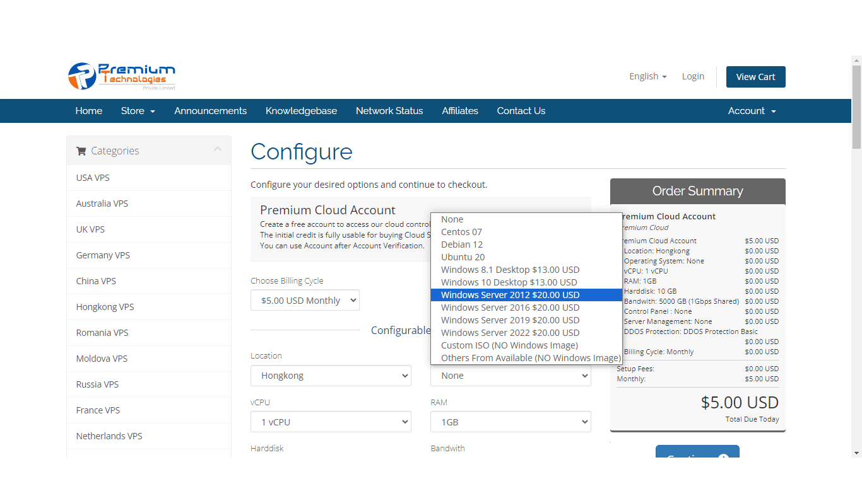Select Russia VPS category
This screenshot has width=862, height=484.
tap(149, 384)
